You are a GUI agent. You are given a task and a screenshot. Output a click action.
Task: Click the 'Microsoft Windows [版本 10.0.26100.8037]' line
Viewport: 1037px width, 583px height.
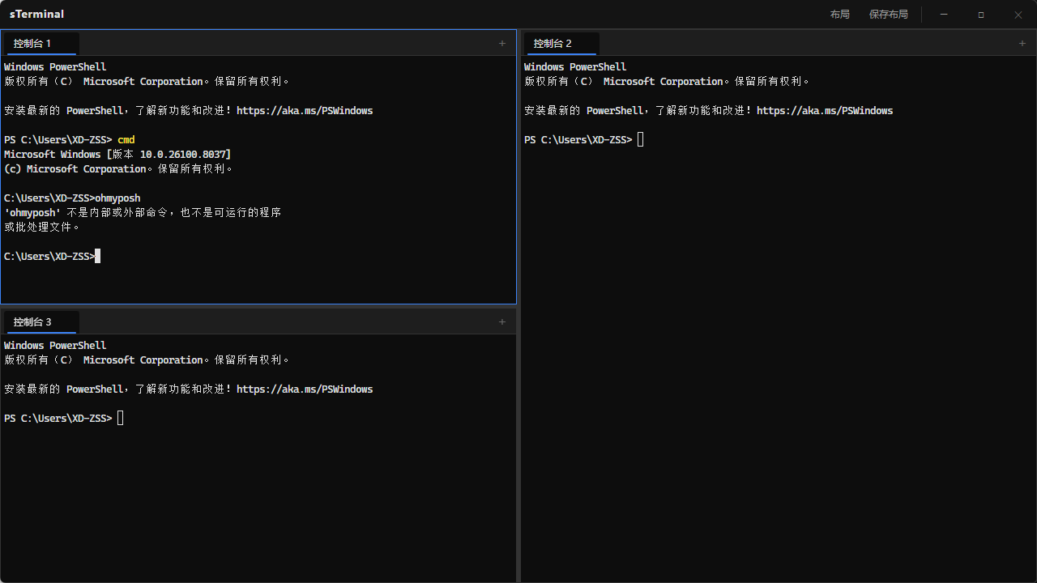click(x=117, y=155)
